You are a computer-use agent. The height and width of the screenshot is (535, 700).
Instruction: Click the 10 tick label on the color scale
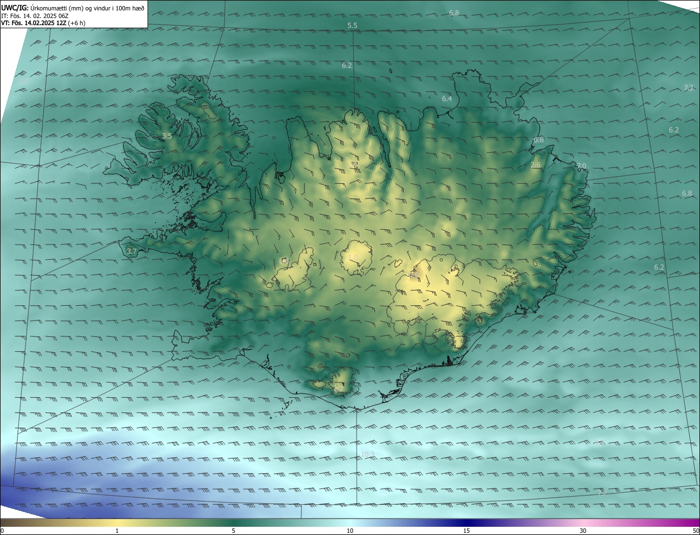click(350, 531)
